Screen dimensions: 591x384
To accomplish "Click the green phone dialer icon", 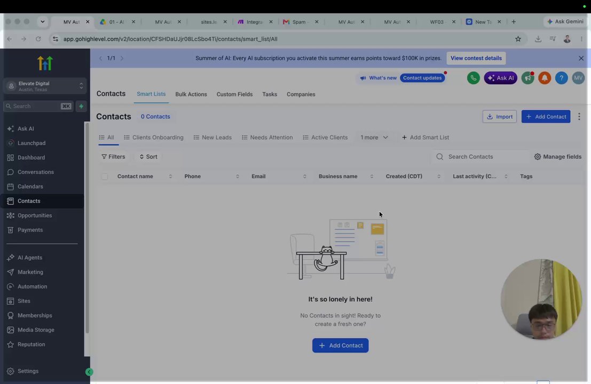I will tap(474, 78).
